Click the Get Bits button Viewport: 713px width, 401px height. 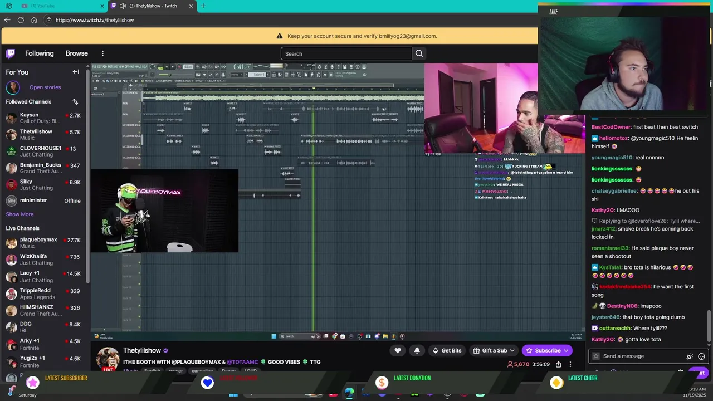click(x=447, y=350)
